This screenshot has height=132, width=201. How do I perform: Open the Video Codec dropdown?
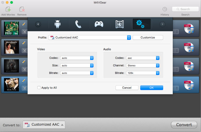77,58
